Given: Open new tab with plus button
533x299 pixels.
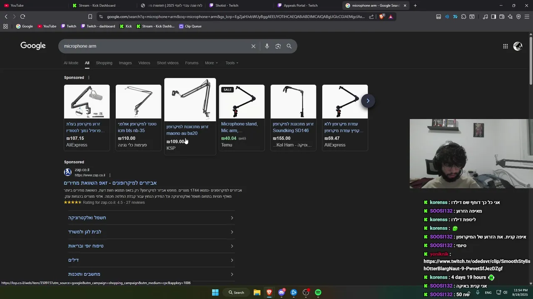Looking at the screenshot, I should [415, 5].
